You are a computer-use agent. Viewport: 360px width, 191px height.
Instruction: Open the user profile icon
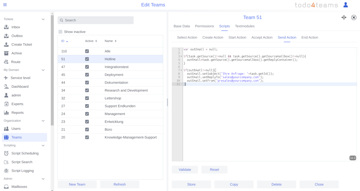tap(346, 5)
